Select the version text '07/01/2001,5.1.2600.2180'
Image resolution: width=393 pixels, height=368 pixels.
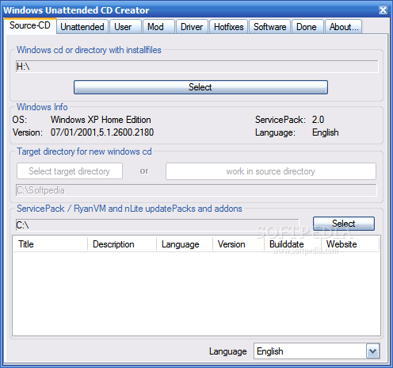pyautogui.click(x=102, y=132)
